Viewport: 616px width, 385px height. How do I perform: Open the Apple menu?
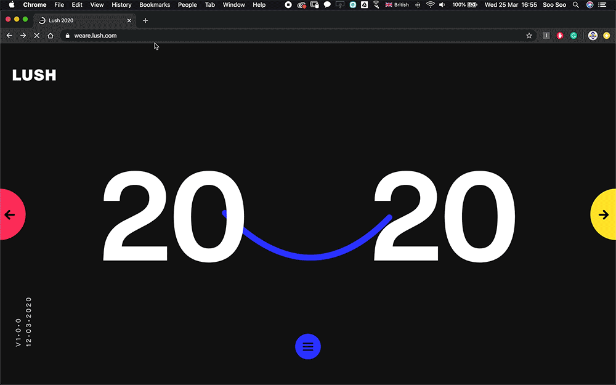11,5
